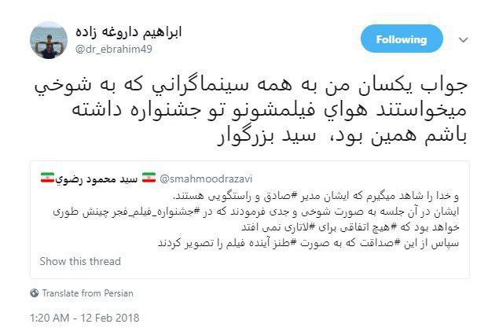Screen dimensions: 499x335
Task: Open the tweet options chevron dropdown
Action: pyautogui.click(x=469, y=39)
